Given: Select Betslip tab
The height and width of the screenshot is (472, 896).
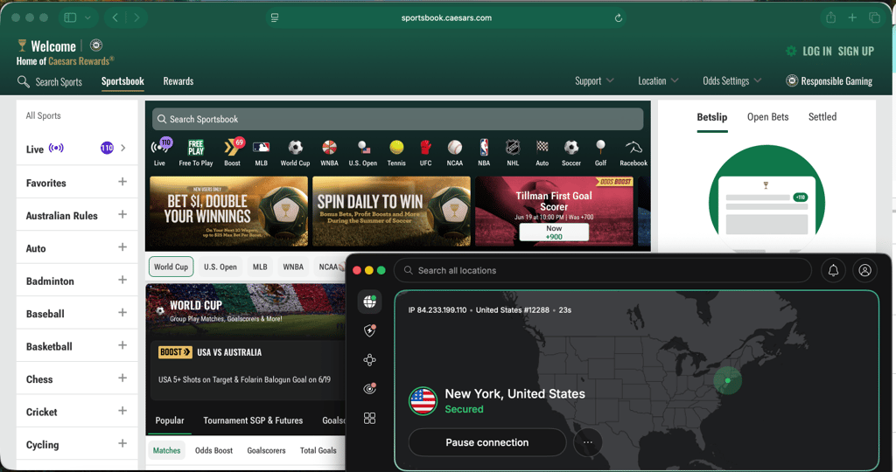Looking at the screenshot, I should coord(712,117).
